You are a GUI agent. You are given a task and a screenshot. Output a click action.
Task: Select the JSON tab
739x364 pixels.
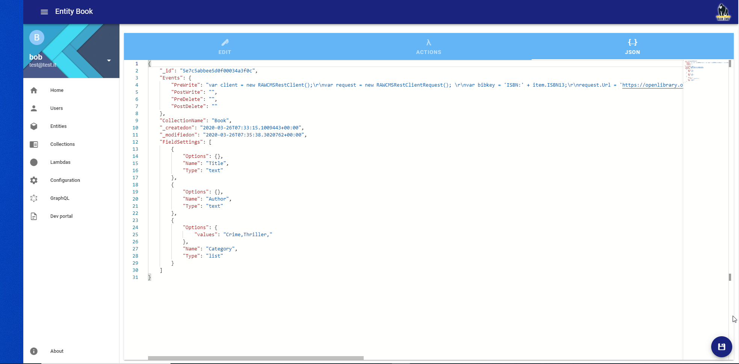tap(632, 46)
